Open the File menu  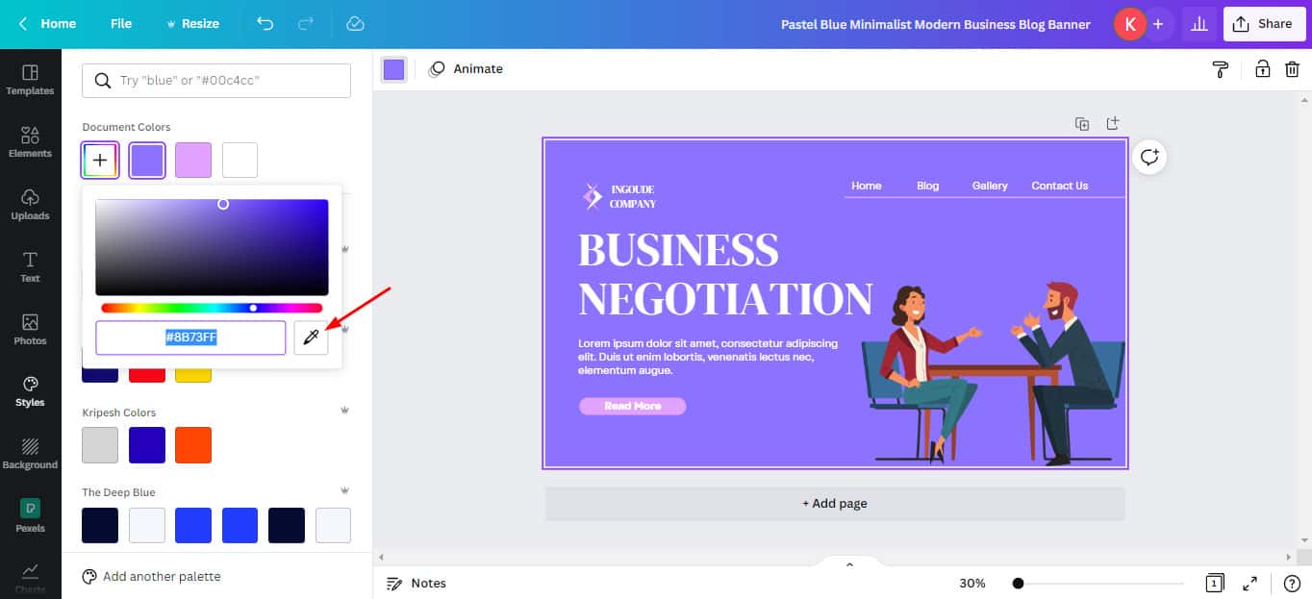click(x=121, y=24)
